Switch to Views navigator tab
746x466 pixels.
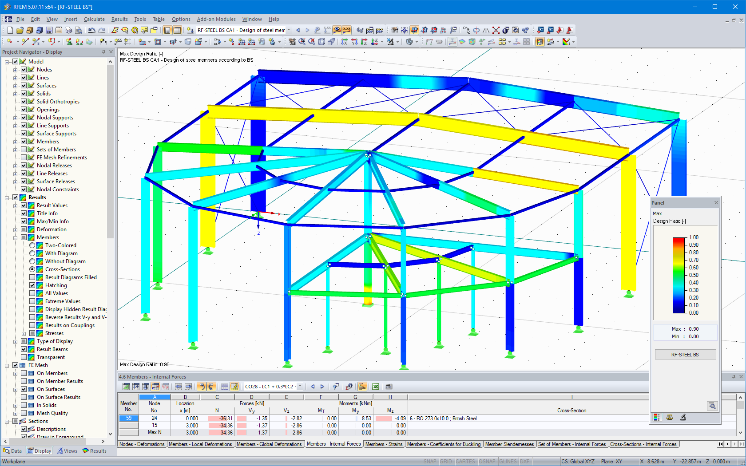(67, 451)
